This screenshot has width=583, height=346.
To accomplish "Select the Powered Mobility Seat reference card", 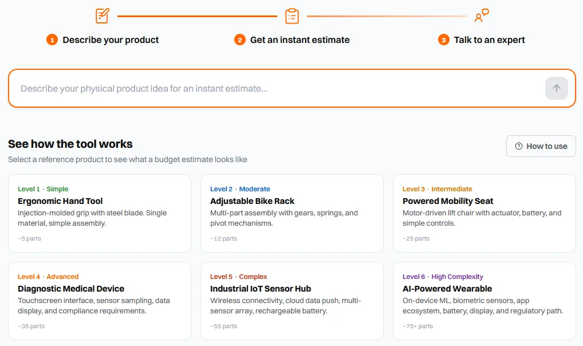I will [x=484, y=213].
